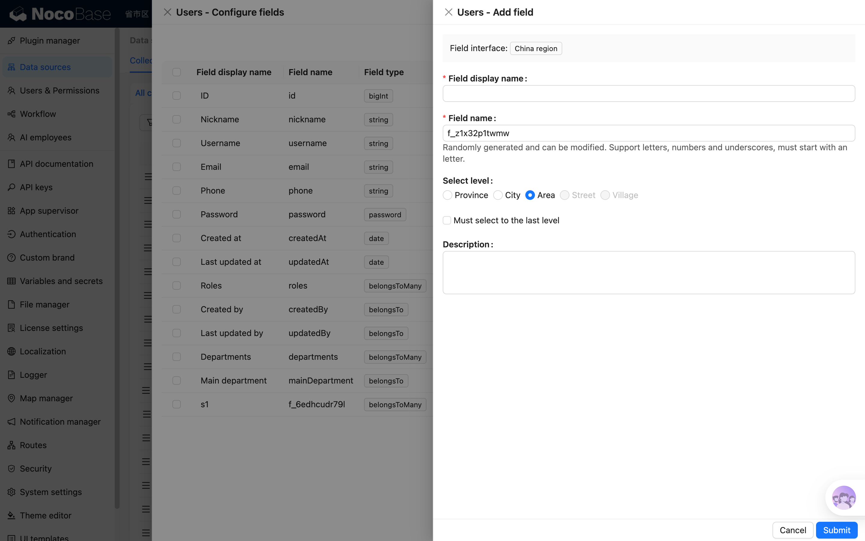
Task: Select the Province level radio button
Action: pyautogui.click(x=448, y=195)
